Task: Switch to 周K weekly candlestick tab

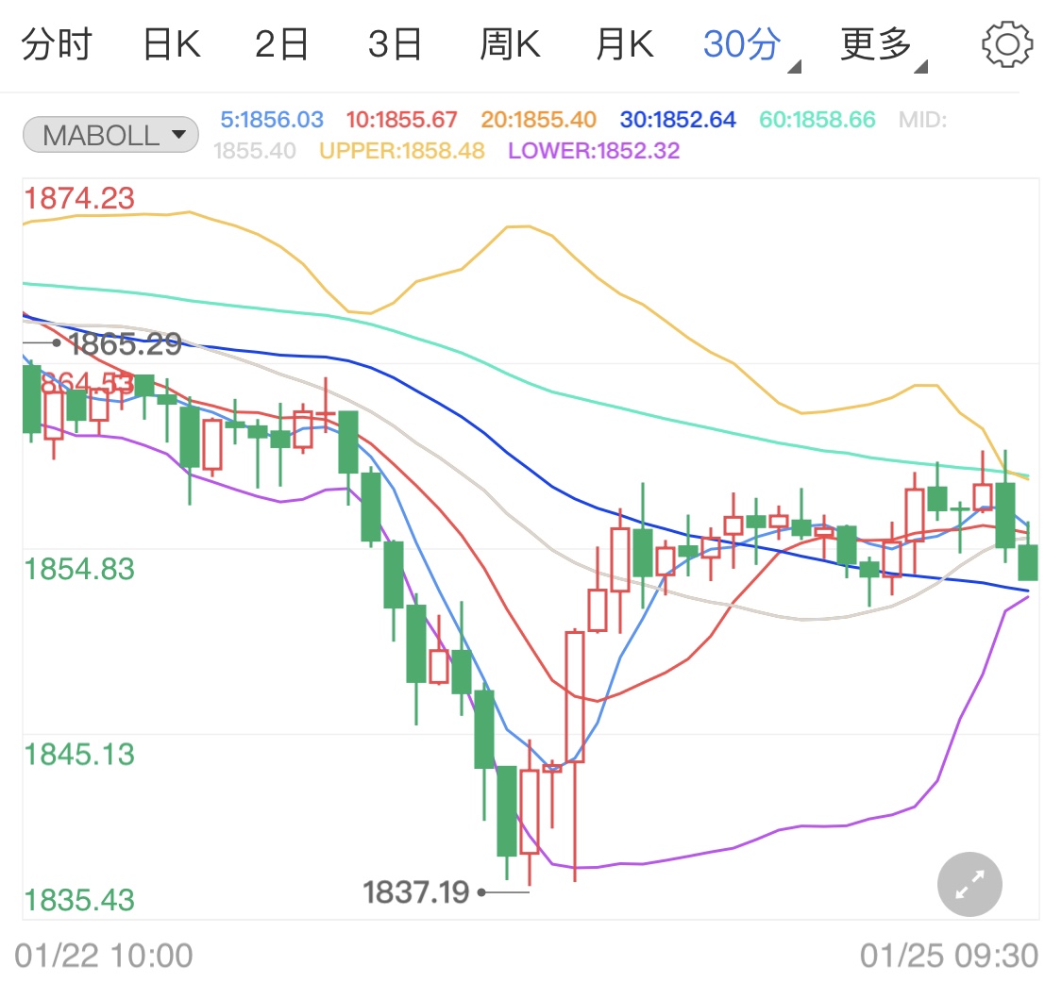Action: pos(510,44)
